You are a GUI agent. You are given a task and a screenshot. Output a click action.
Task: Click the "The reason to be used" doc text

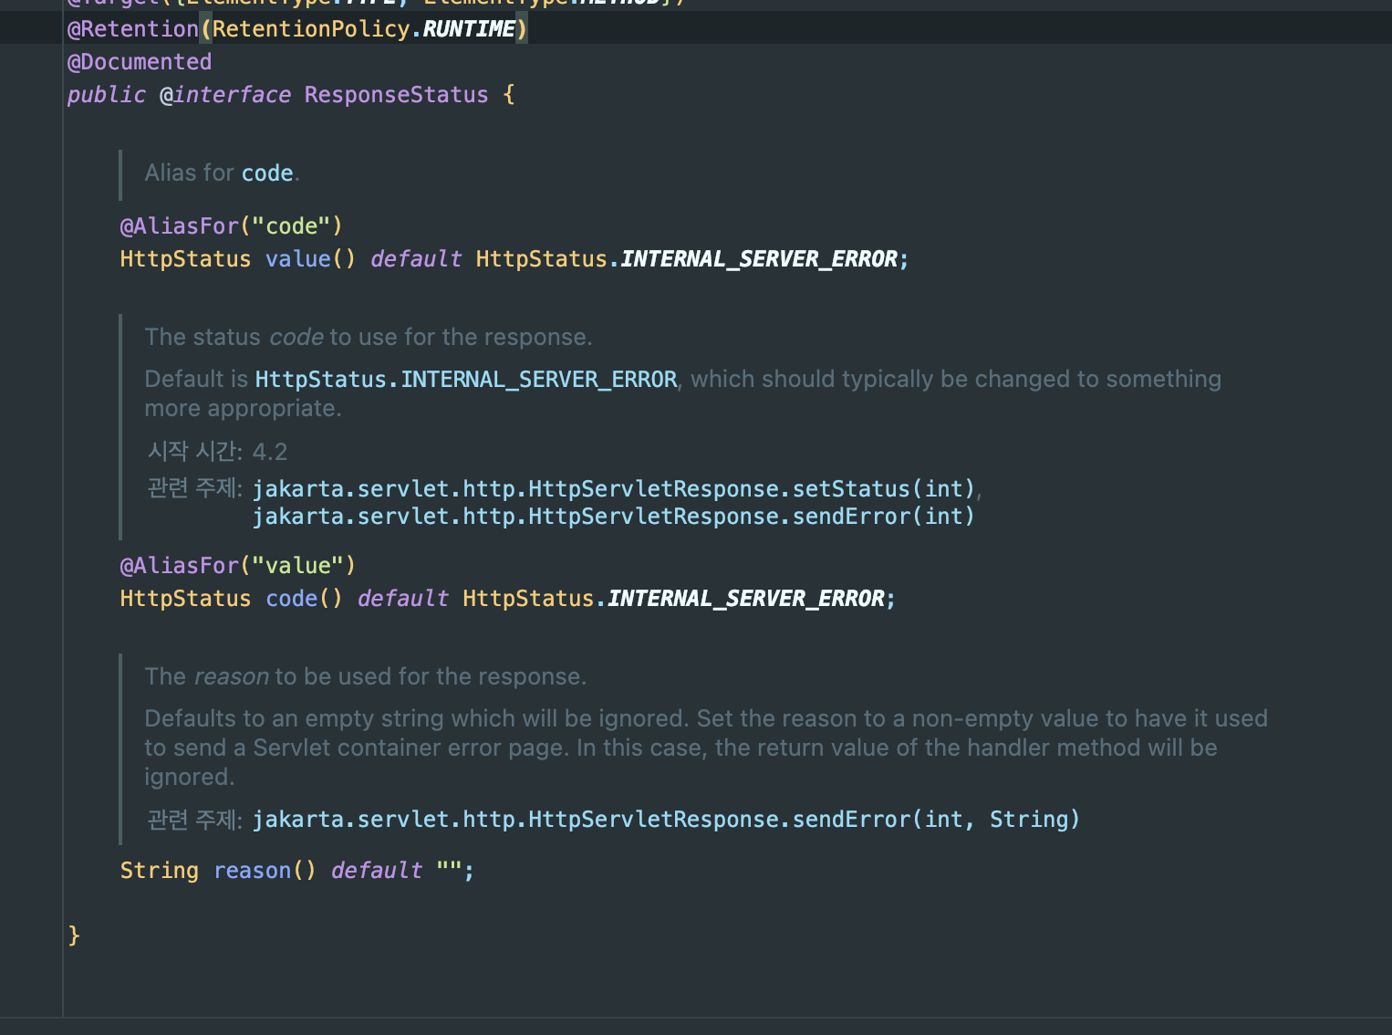(365, 677)
